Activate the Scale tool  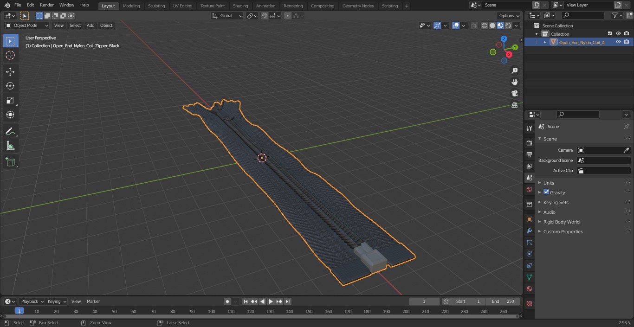(x=10, y=100)
